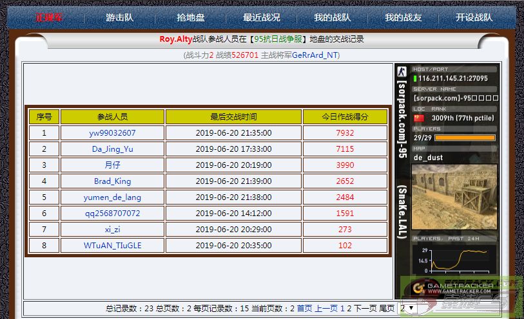This screenshot has width=524, height=319.
Task: Go to the 游击队 section
Action: pos(119,17)
